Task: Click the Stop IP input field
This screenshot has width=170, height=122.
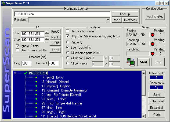Action: point(33,39)
